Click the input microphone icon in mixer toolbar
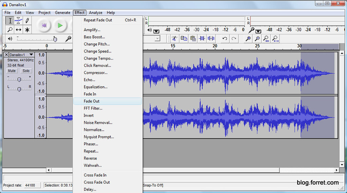Screen dimensions: 347x193 [68, 39]
